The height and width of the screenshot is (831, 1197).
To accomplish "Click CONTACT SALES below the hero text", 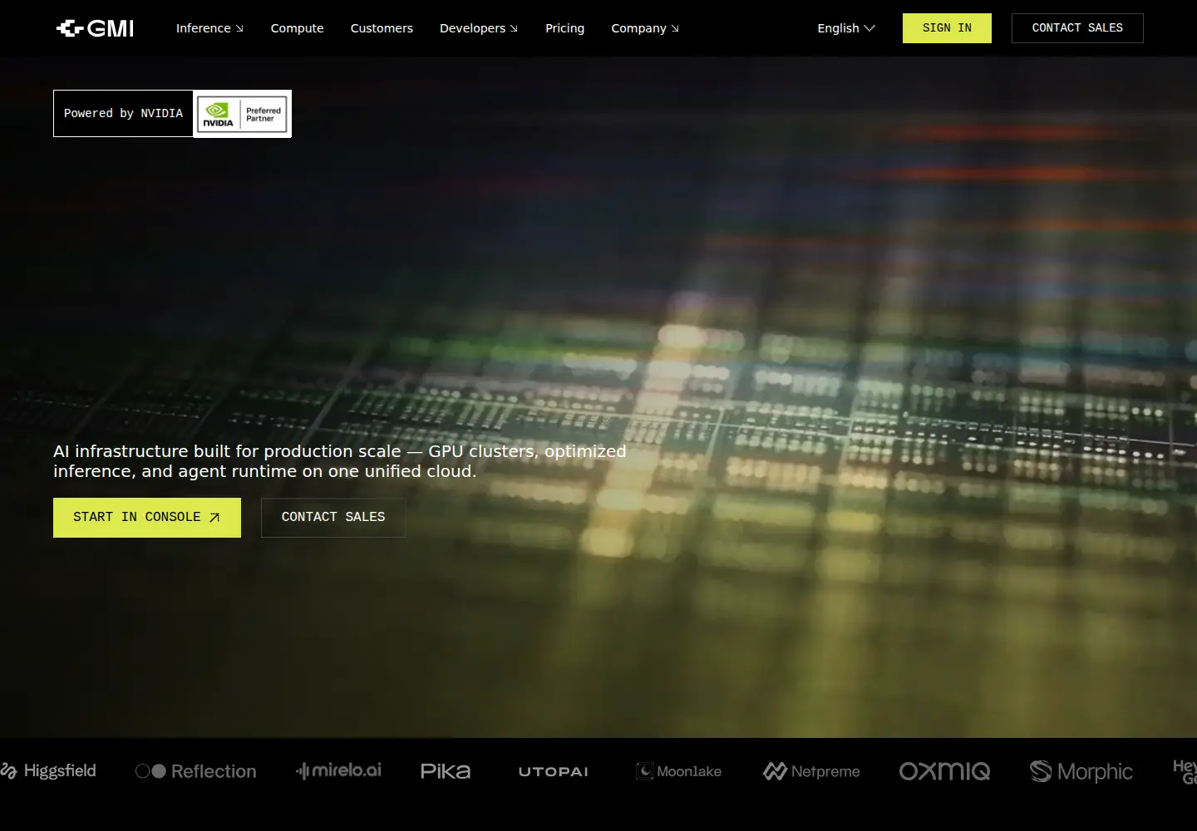I will 333,518.
